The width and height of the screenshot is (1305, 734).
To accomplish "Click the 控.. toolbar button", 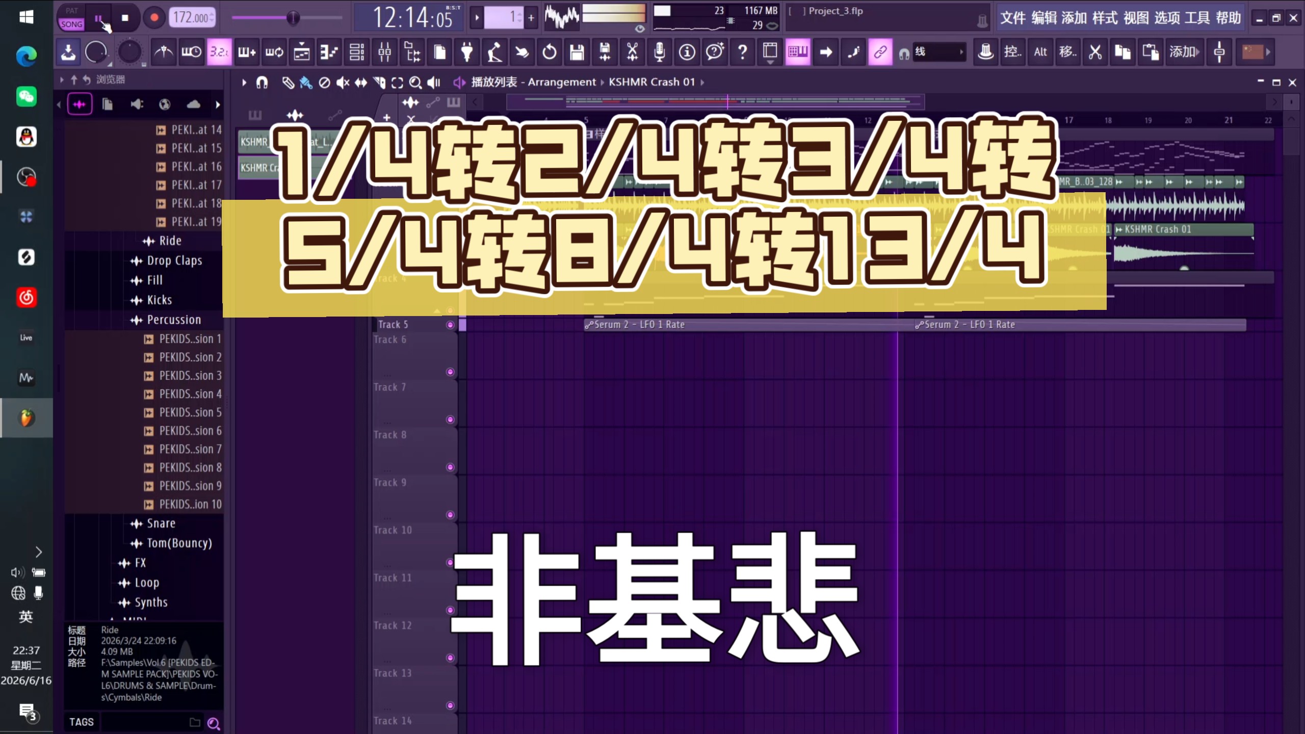I will [1012, 51].
